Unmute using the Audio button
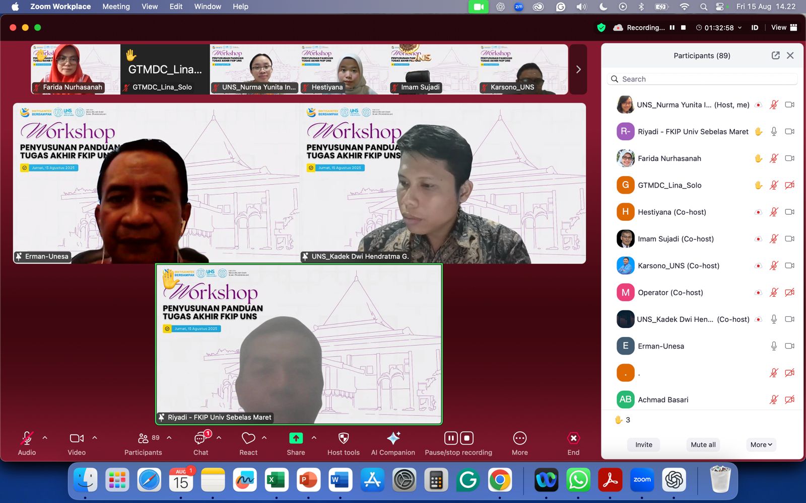The width and height of the screenshot is (806, 503). click(x=27, y=439)
